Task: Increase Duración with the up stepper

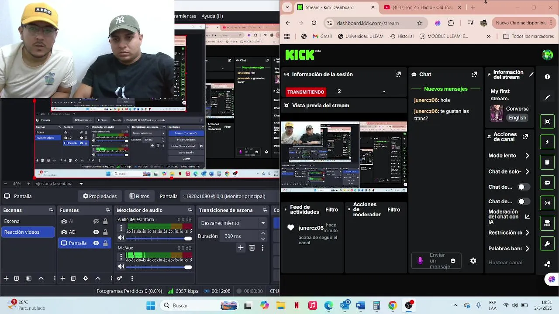Action: point(262,233)
